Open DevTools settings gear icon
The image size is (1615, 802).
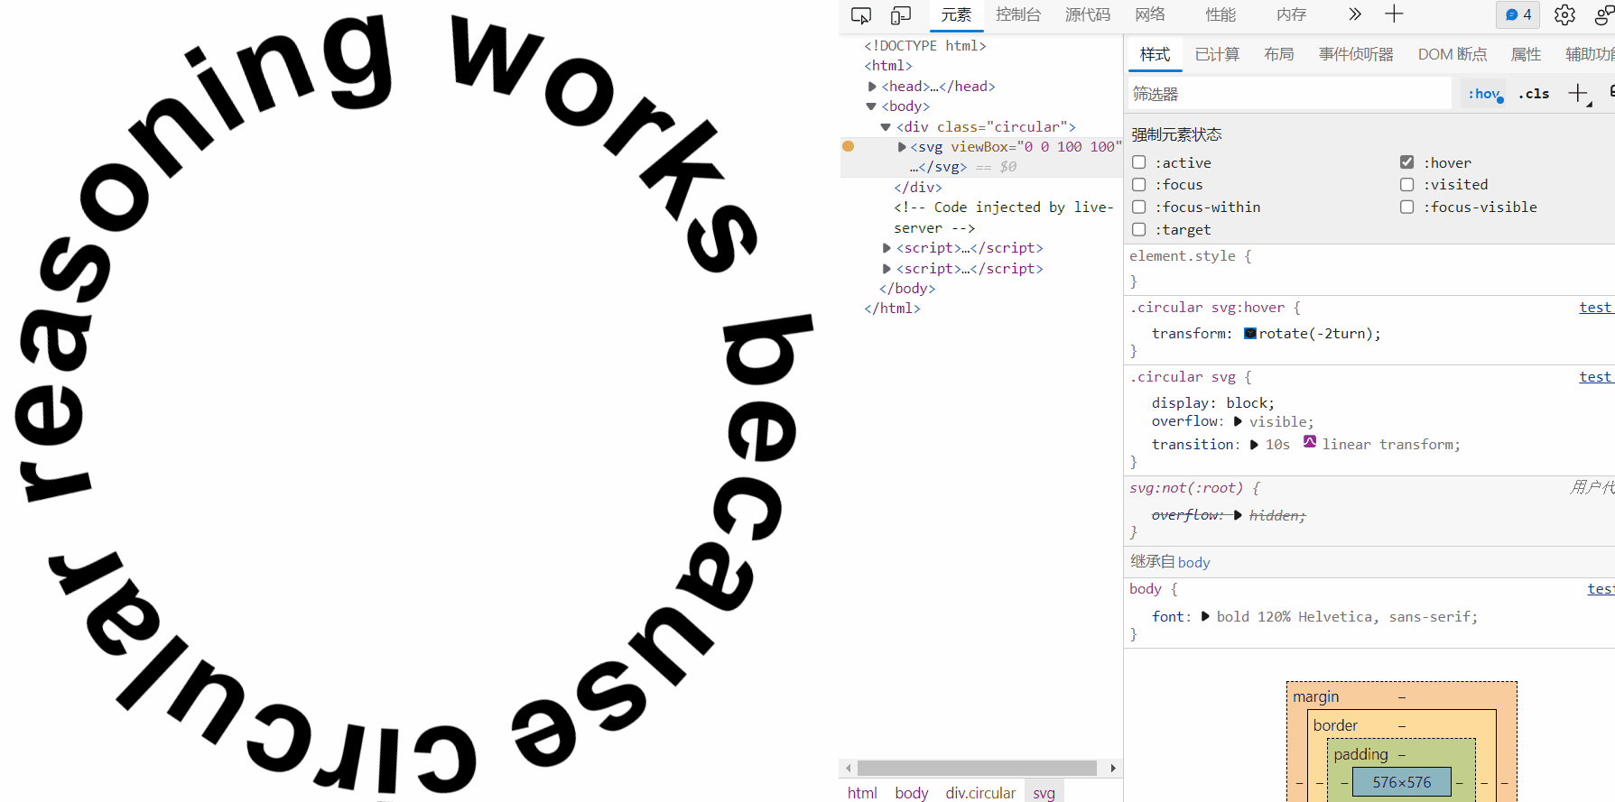[x=1564, y=15]
